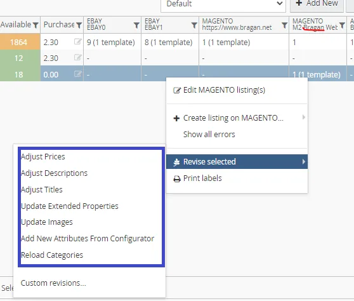Click the Add New button
This screenshot has height=301, width=354.
[317, 4]
